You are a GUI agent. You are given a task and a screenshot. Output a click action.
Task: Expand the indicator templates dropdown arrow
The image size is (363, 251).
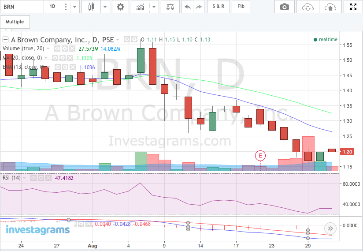click(x=154, y=7)
